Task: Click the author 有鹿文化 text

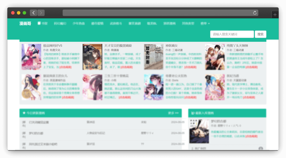Action: pyautogui.click(x=55, y=50)
